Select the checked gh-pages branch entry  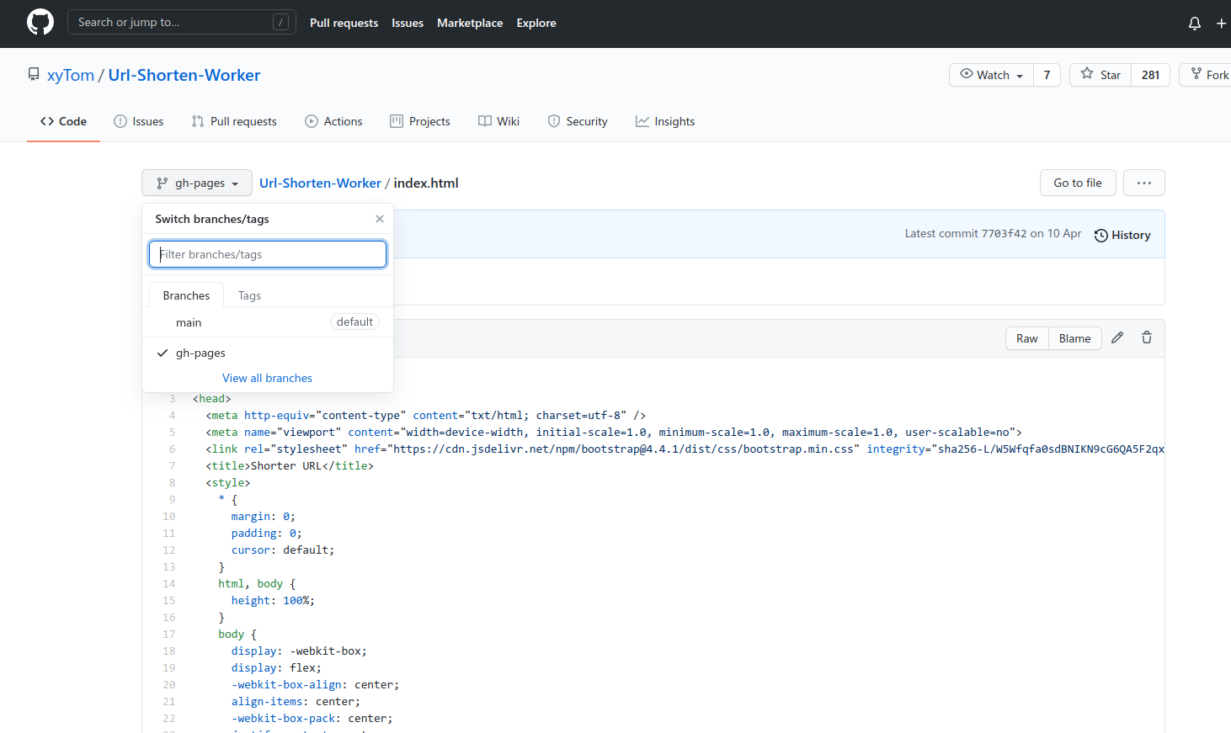click(268, 353)
